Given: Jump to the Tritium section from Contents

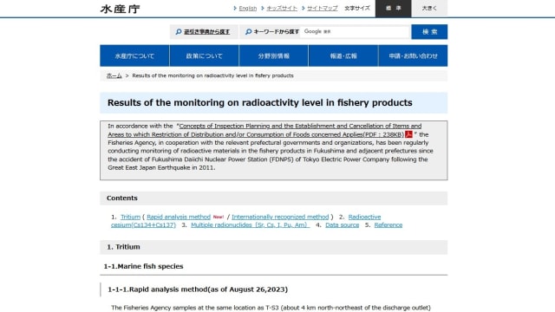Looking at the screenshot, I should (x=130, y=217).
